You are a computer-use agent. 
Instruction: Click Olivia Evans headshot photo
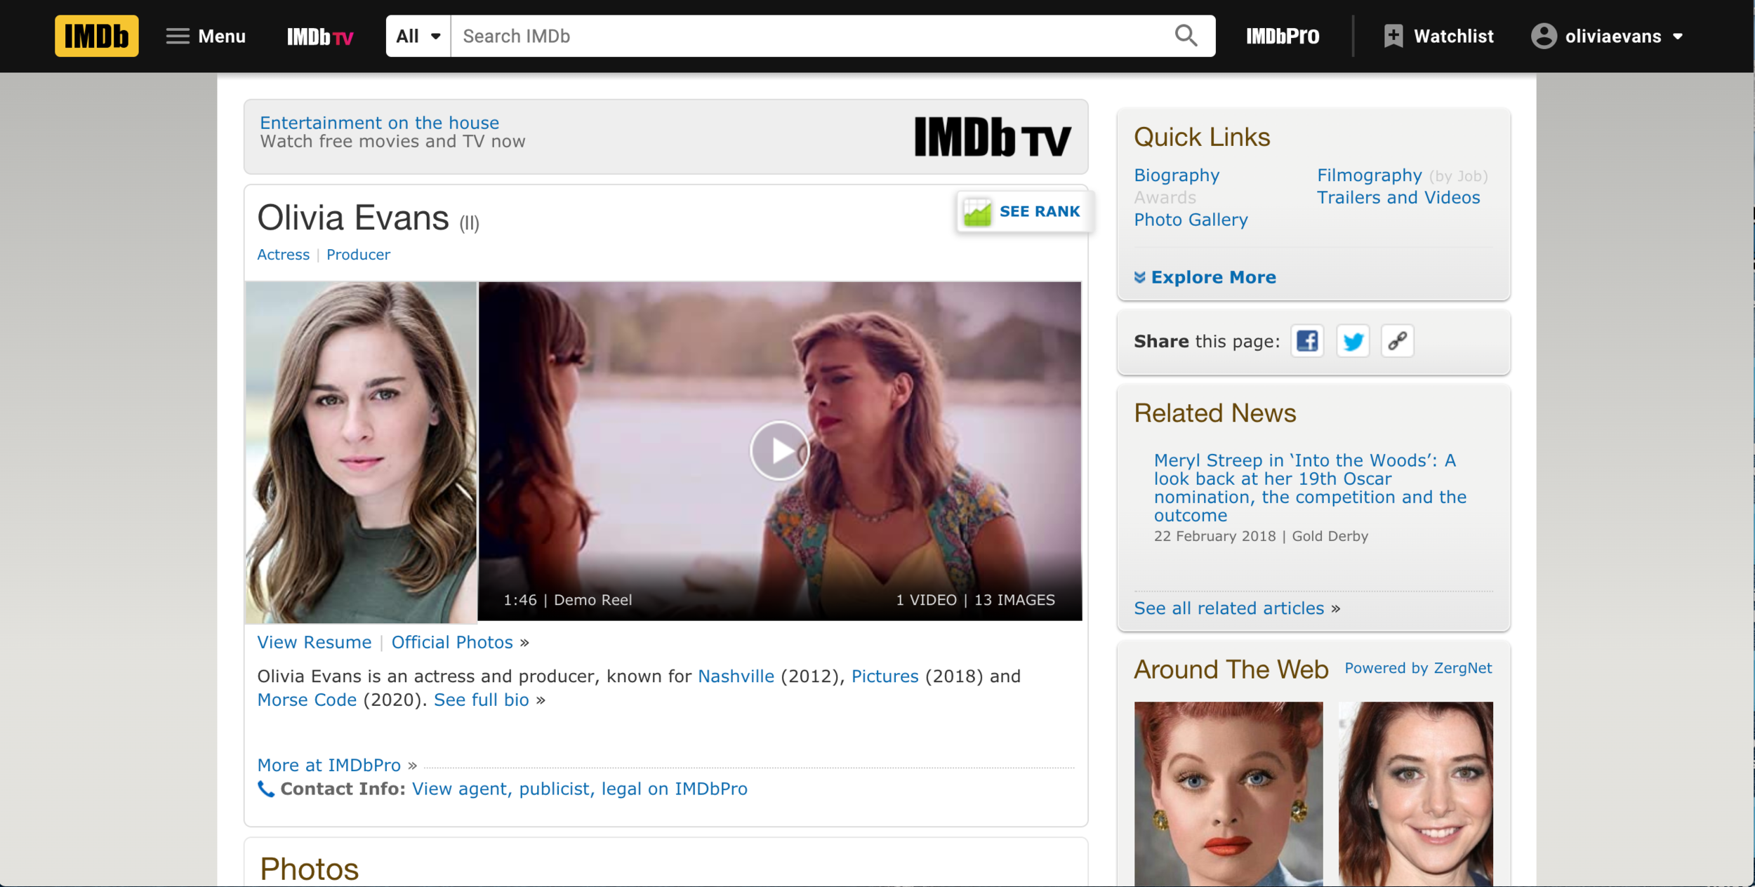(x=361, y=452)
